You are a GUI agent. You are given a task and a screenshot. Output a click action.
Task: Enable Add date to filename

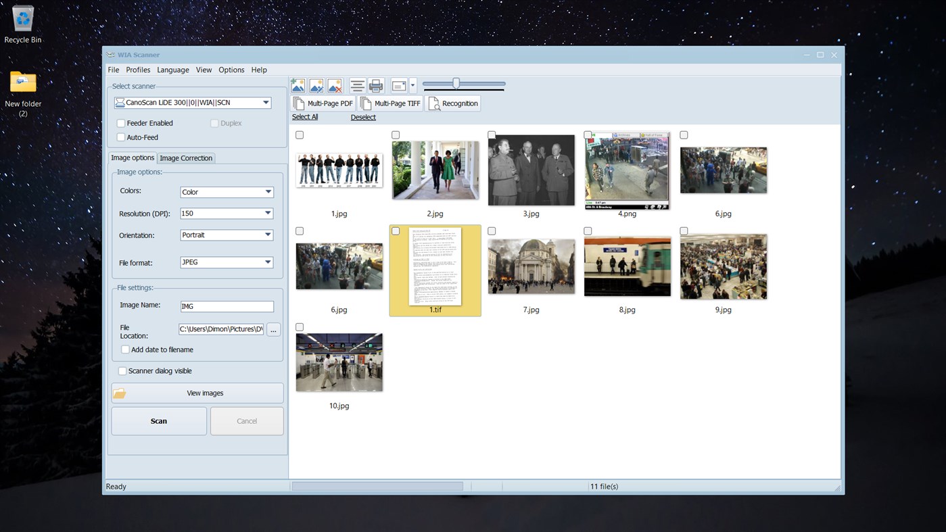(125, 349)
